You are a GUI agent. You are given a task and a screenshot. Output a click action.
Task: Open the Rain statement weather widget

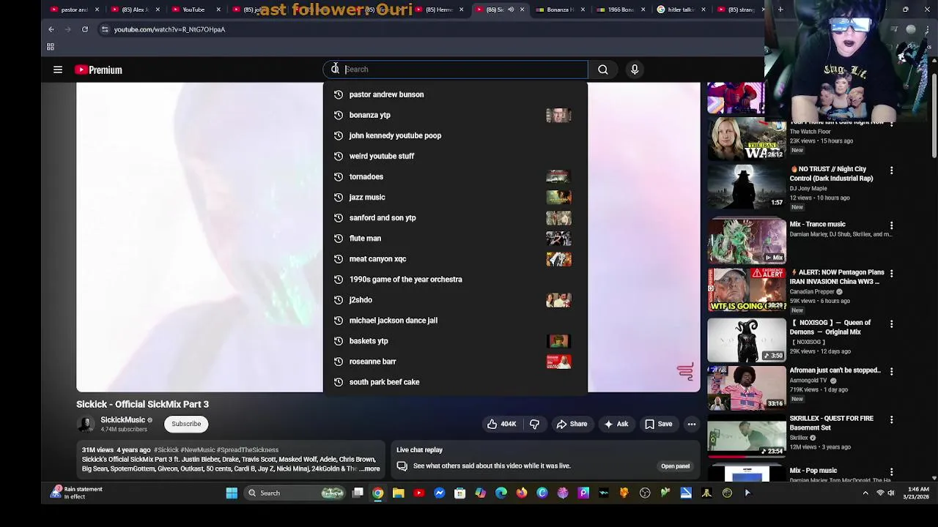point(76,493)
